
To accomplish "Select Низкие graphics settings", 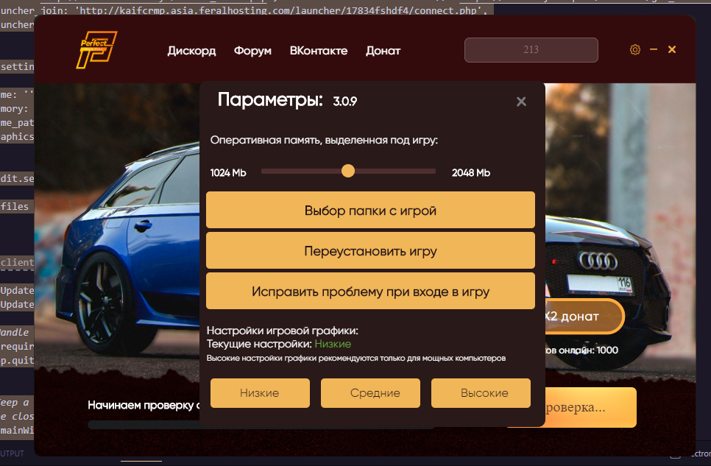I will 260,393.
